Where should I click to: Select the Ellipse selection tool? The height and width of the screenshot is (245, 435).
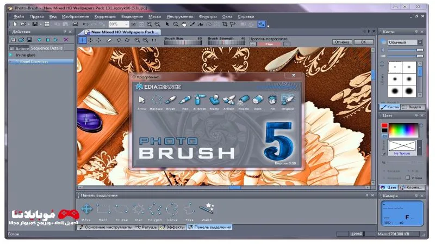pos(121,209)
